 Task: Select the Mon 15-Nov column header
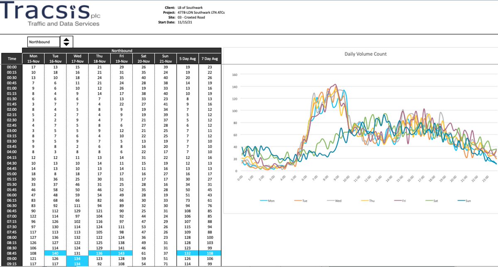coord(33,59)
